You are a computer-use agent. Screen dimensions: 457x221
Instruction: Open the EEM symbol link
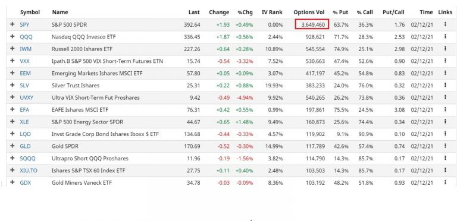tap(25, 73)
